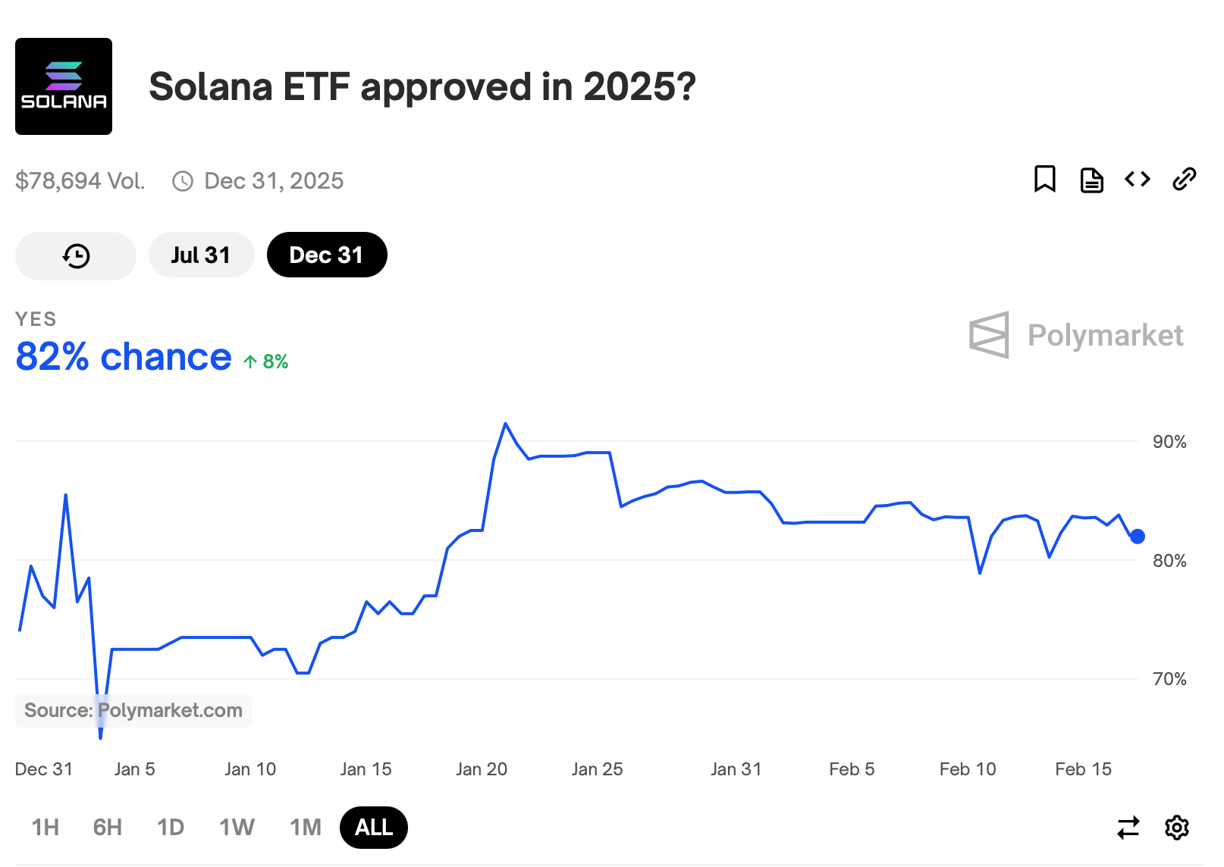This screenshot has width=1224, height=867.
Task: Enable the 1H chart timeframe
Action: point(46,828)
